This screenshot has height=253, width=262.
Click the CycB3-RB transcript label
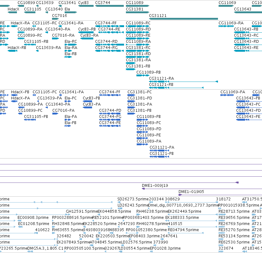pos(87,29)
